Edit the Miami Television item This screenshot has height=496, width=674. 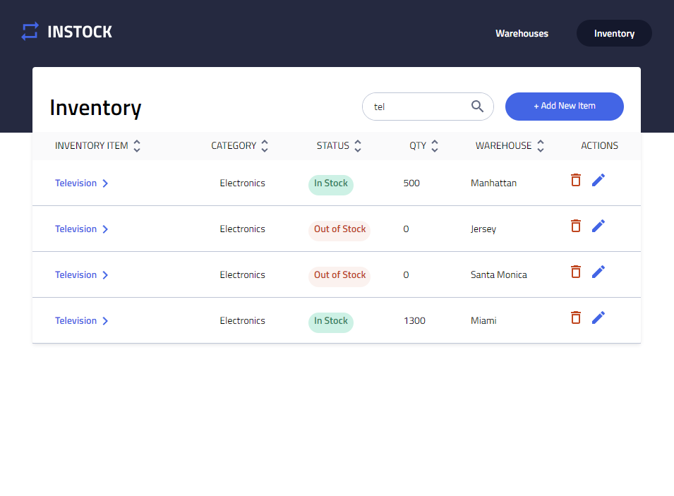tap(598, 317)
